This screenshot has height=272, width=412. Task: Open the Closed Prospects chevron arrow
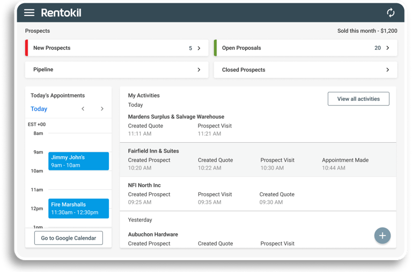pyautogui.click(x=388, y=70)
